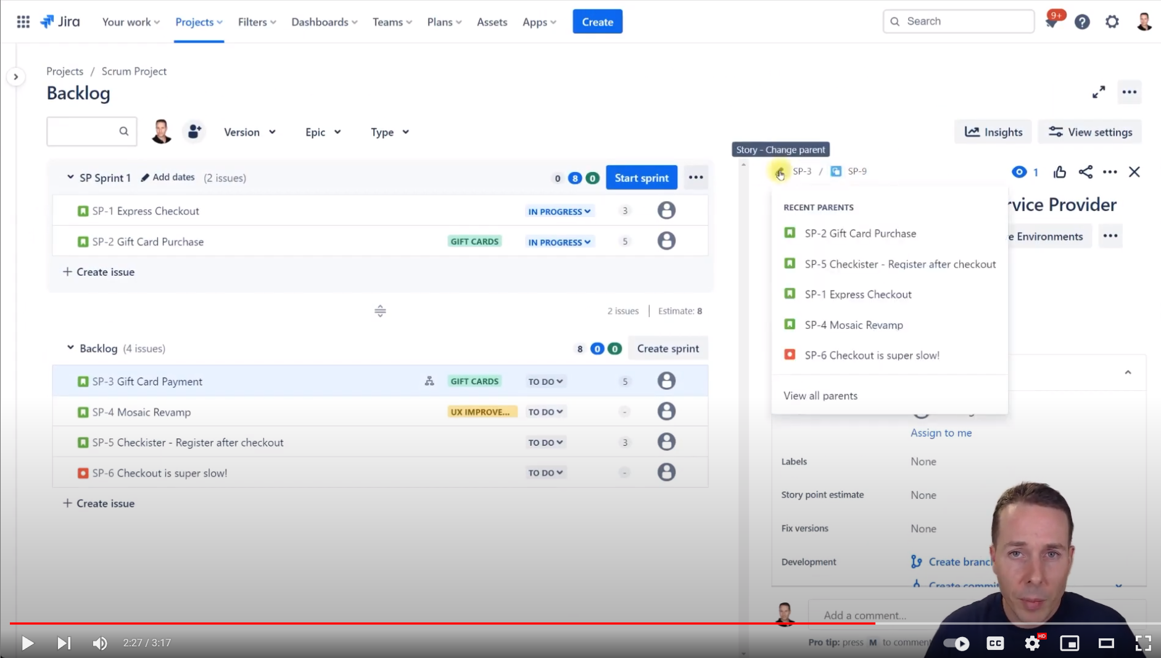Enable miniplayer mode
The height and width of the screenshot is (658, 1161).
click(x=1069, y=643)
